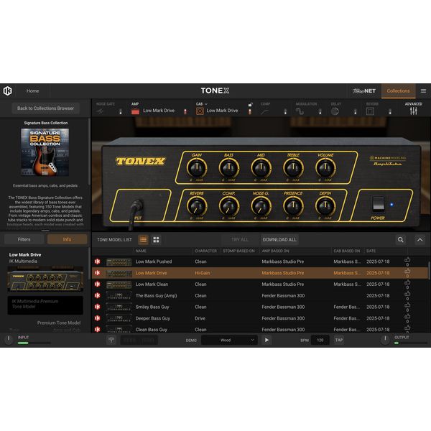Open the Advanced settings mixer icon
Image resolution: width=431 pixels, height=431 pixels.
[x=413, y=111]
